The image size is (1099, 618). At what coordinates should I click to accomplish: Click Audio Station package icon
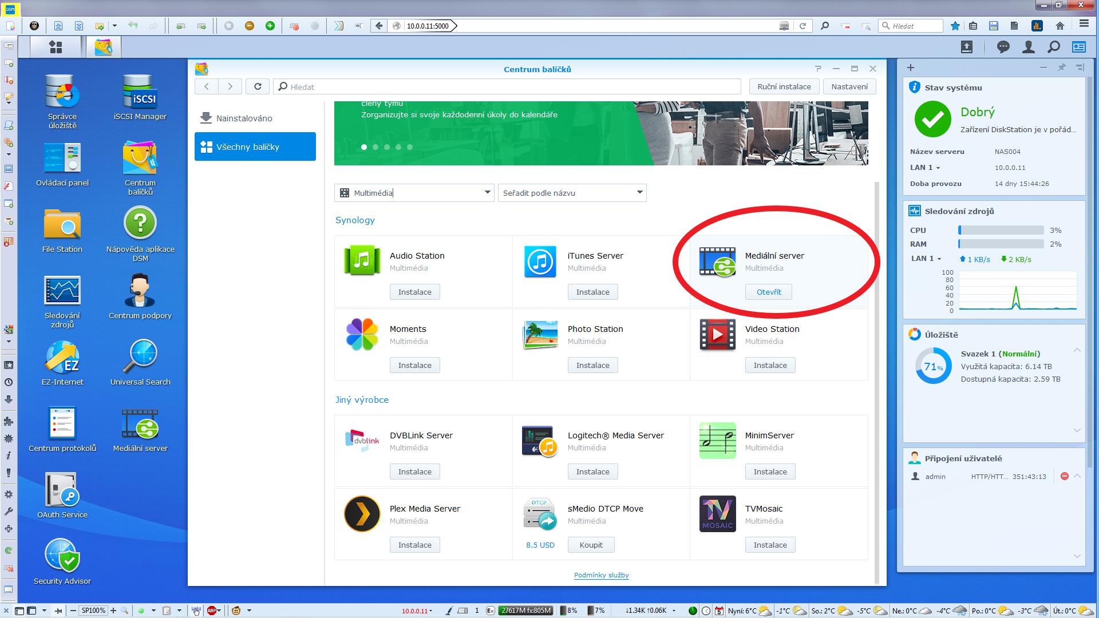click(362, 260)
